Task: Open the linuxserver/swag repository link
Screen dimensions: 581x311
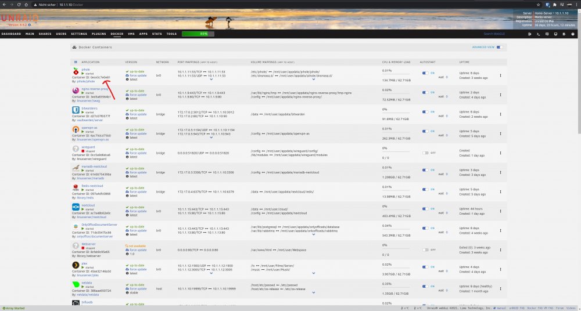Action: point(88,100)
